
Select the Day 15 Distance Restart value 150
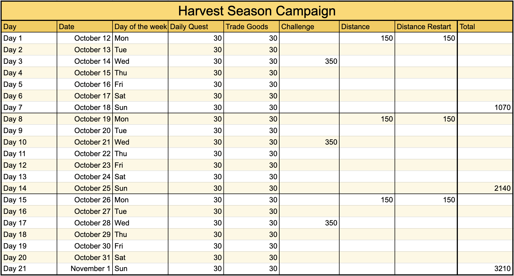pyautogui.click(x=426, y=200)
